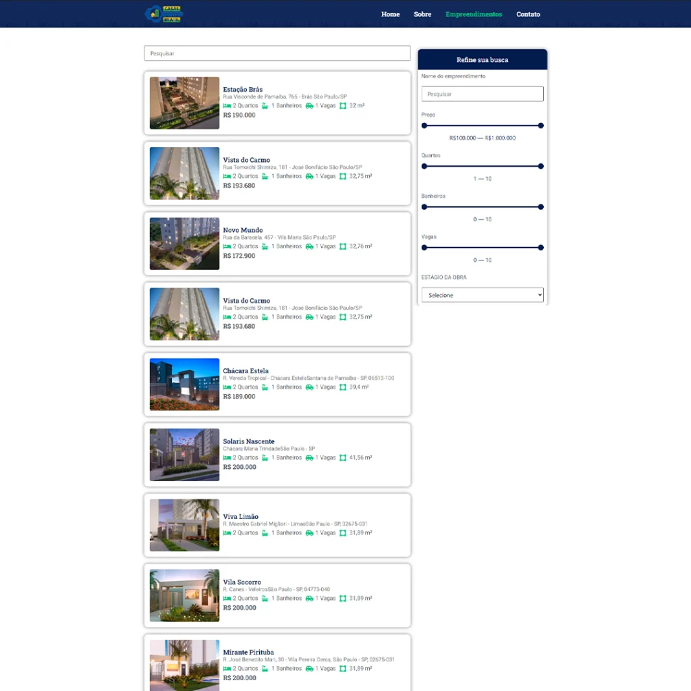691x691 pixels.
Task: Click the Preço slider right handle
Action: click(x=541, y=126)
